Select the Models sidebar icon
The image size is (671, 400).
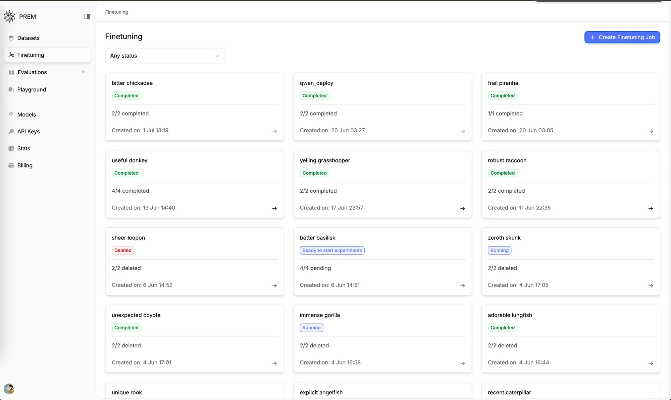[x=11, y=114]
